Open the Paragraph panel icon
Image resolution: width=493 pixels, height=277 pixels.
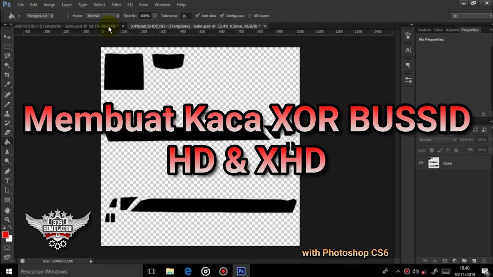pos(408,65)
